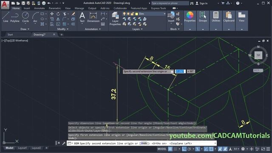Click the TOP face of the ViewCube
Screen dimensions: 272x153
click(258, 55)
